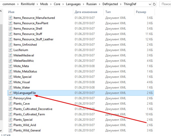Click the Mote_Special file icon
The height and width of the screenshot is (136, 171).
pos(10,77)
